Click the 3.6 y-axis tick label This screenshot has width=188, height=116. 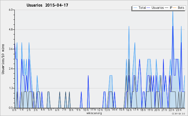(x=11, y=49)
